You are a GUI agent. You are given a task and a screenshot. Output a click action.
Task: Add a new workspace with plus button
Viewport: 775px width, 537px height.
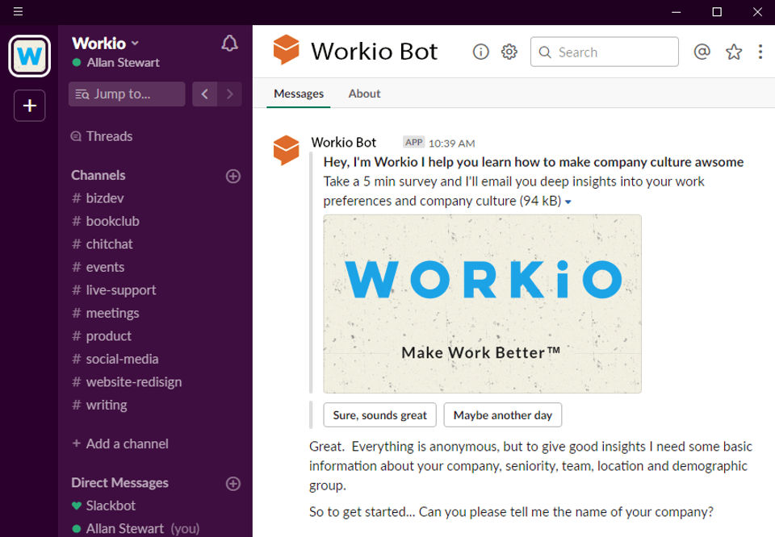coord(30,106)
